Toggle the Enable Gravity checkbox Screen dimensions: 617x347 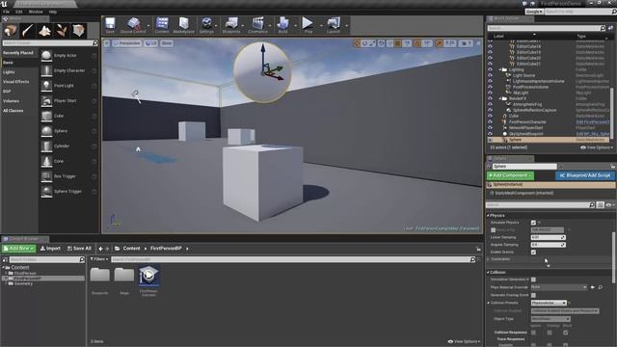(533, 253)
